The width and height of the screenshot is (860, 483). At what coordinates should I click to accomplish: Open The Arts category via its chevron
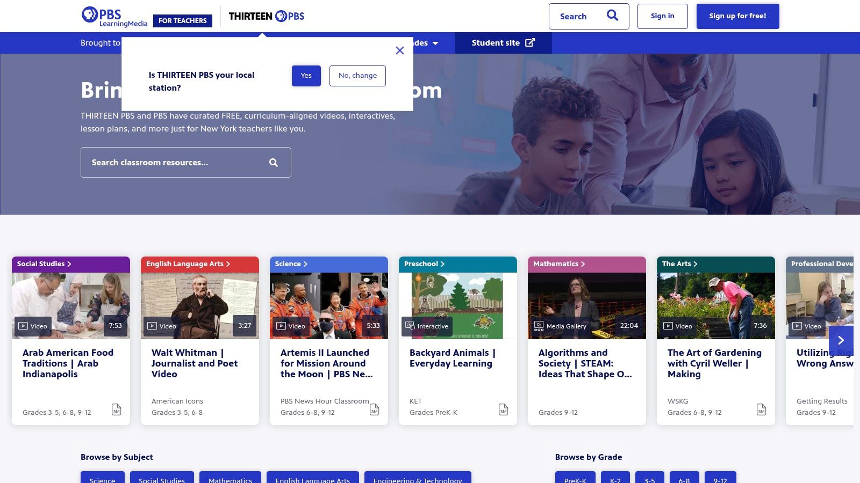pos(696,264)
